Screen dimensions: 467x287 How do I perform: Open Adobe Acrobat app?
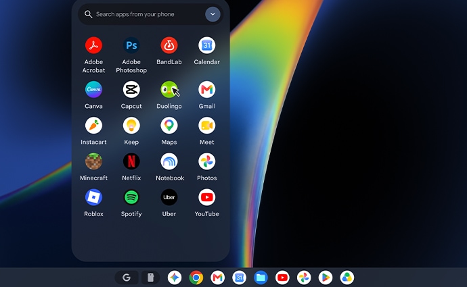point(93,45)
